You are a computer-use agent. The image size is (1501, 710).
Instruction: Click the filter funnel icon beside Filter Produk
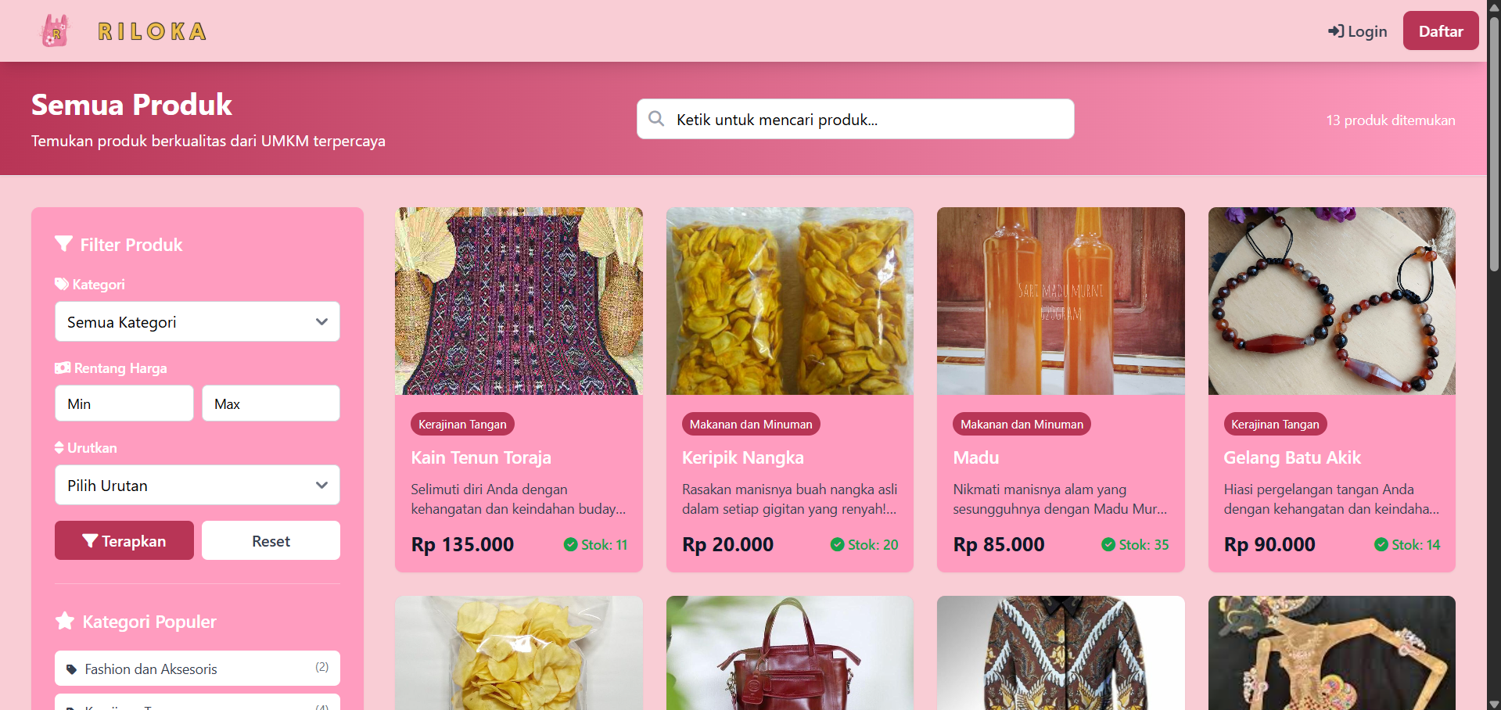[x=64, y=244]
